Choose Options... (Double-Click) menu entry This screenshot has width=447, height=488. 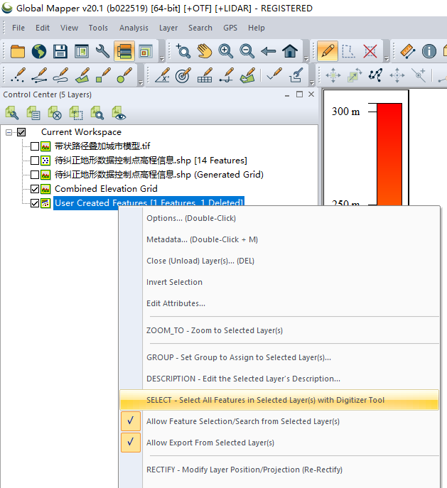click(279, 219)
